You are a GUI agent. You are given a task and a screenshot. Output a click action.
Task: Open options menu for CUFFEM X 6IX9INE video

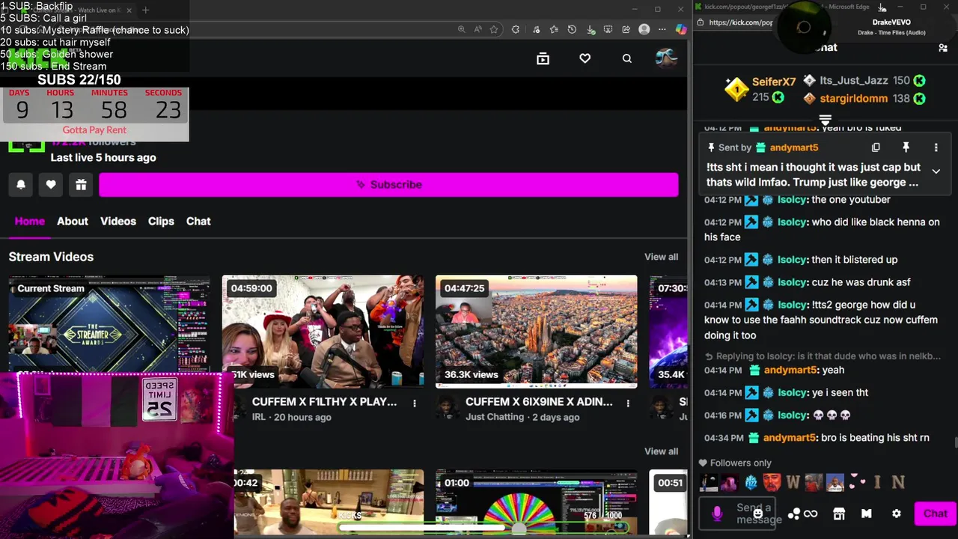(628, 403)
